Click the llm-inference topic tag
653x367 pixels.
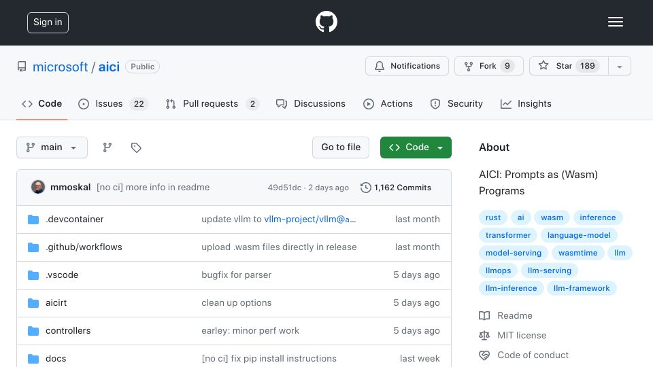click(511, 288)
